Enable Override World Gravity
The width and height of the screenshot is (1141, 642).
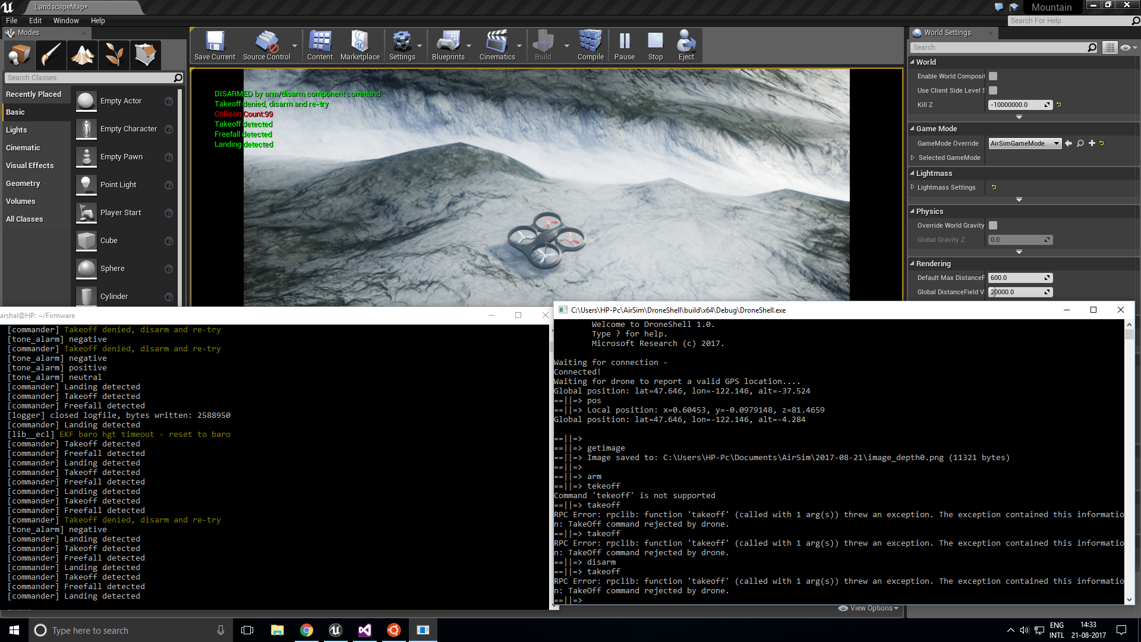click(x=992, y=225)
